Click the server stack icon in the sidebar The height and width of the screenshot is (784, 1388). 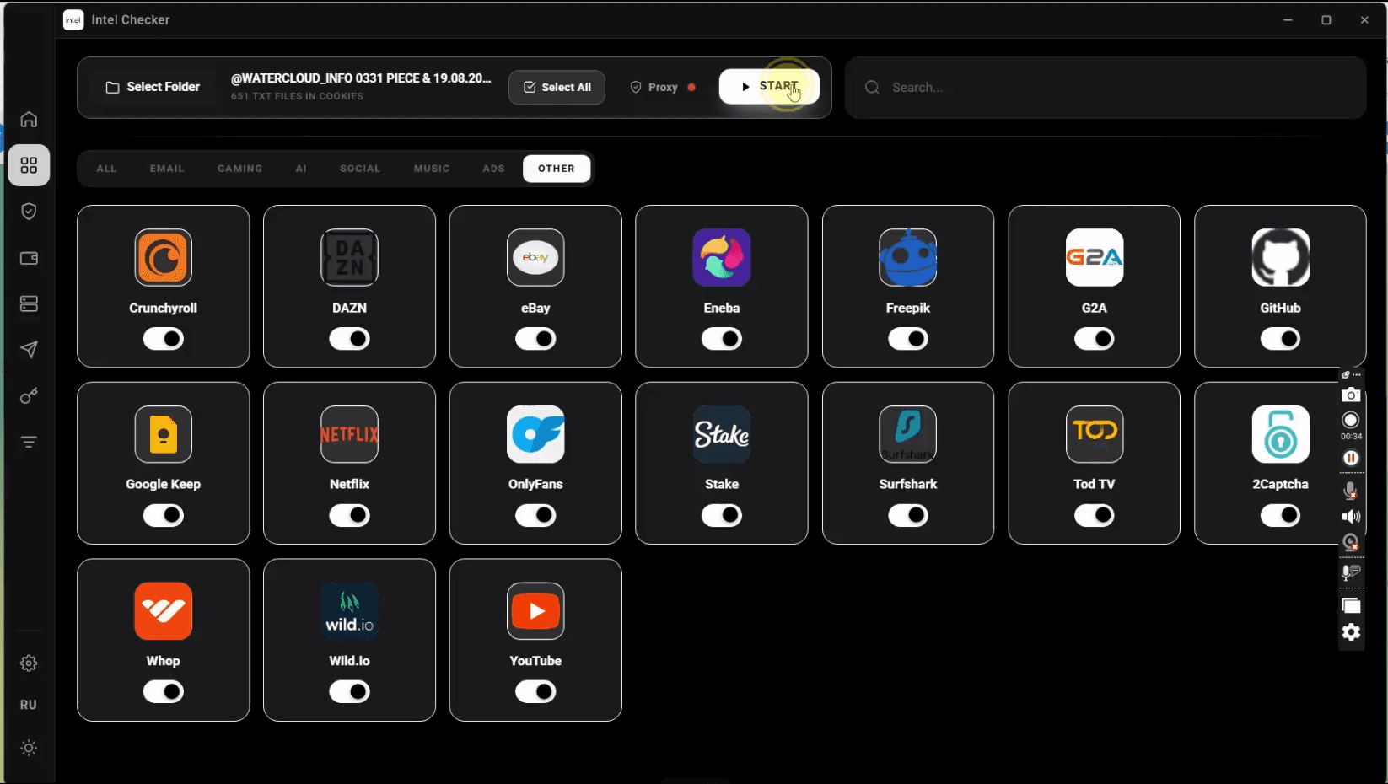(29, 303)
